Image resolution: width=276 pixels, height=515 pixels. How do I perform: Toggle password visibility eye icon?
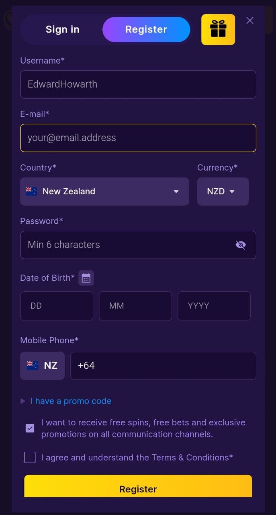(x=241, y=245)
